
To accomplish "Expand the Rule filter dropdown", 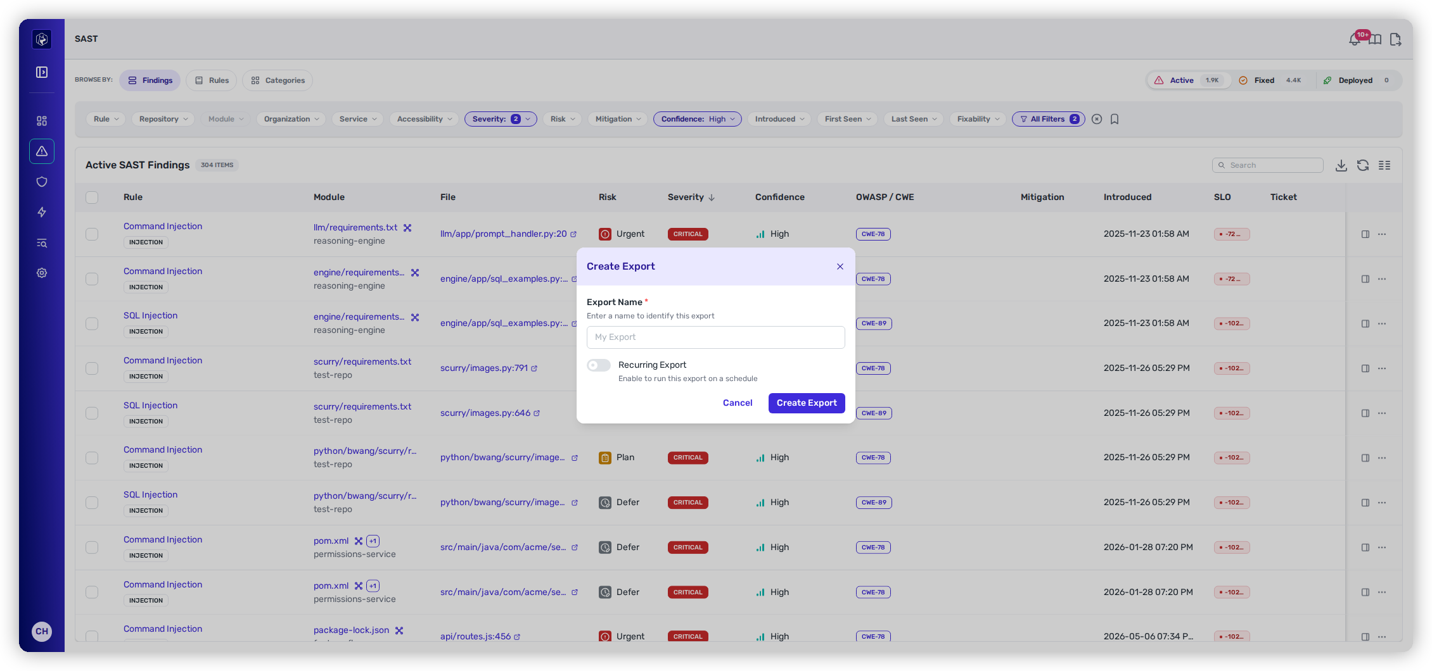I will pyautogui.click(x=106, y=119).
